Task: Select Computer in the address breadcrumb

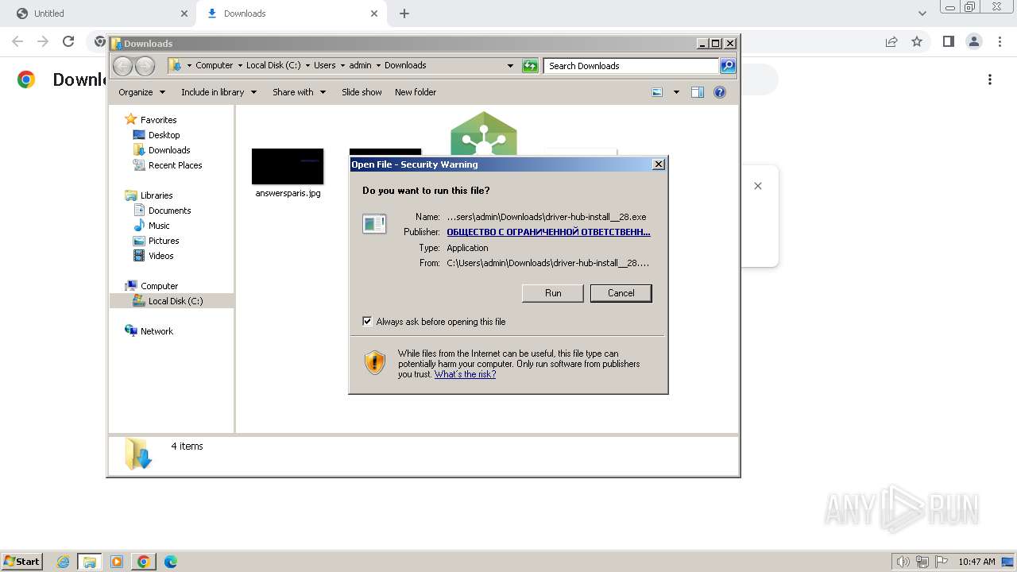Action: 215,65
